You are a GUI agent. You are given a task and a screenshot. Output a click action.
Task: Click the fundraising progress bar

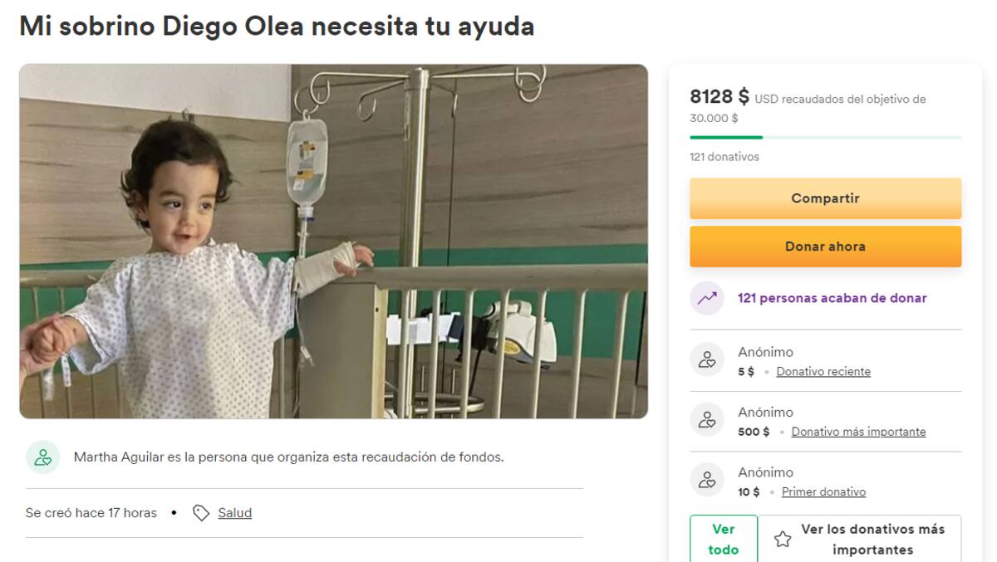[825, 137]
